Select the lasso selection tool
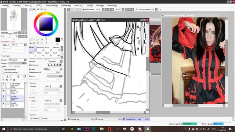This screenshot has width=235, height=132. pos(35,40)
